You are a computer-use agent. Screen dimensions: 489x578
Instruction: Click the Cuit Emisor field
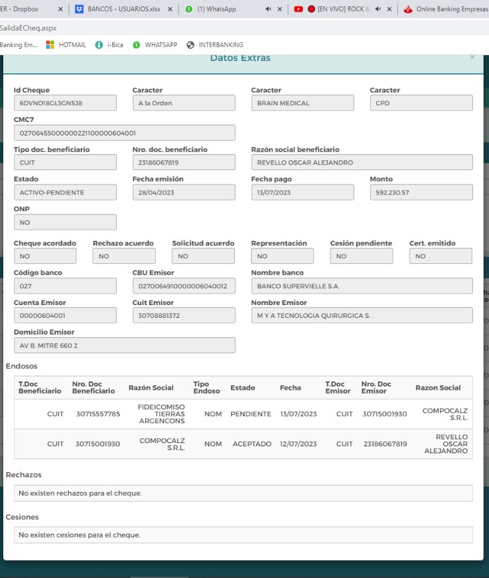coord(184,315)
